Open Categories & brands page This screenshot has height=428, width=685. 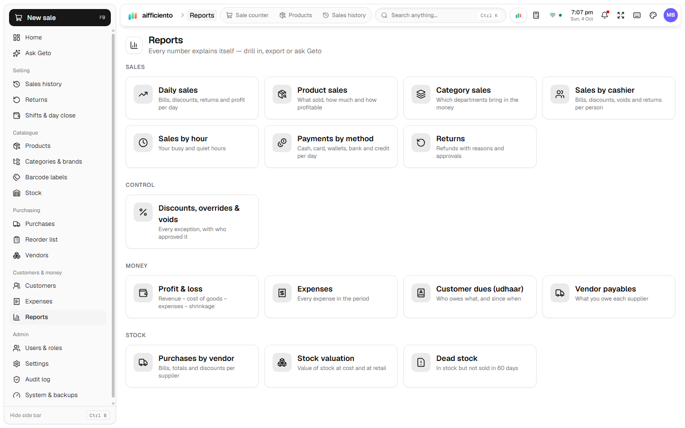click(58, 161)
